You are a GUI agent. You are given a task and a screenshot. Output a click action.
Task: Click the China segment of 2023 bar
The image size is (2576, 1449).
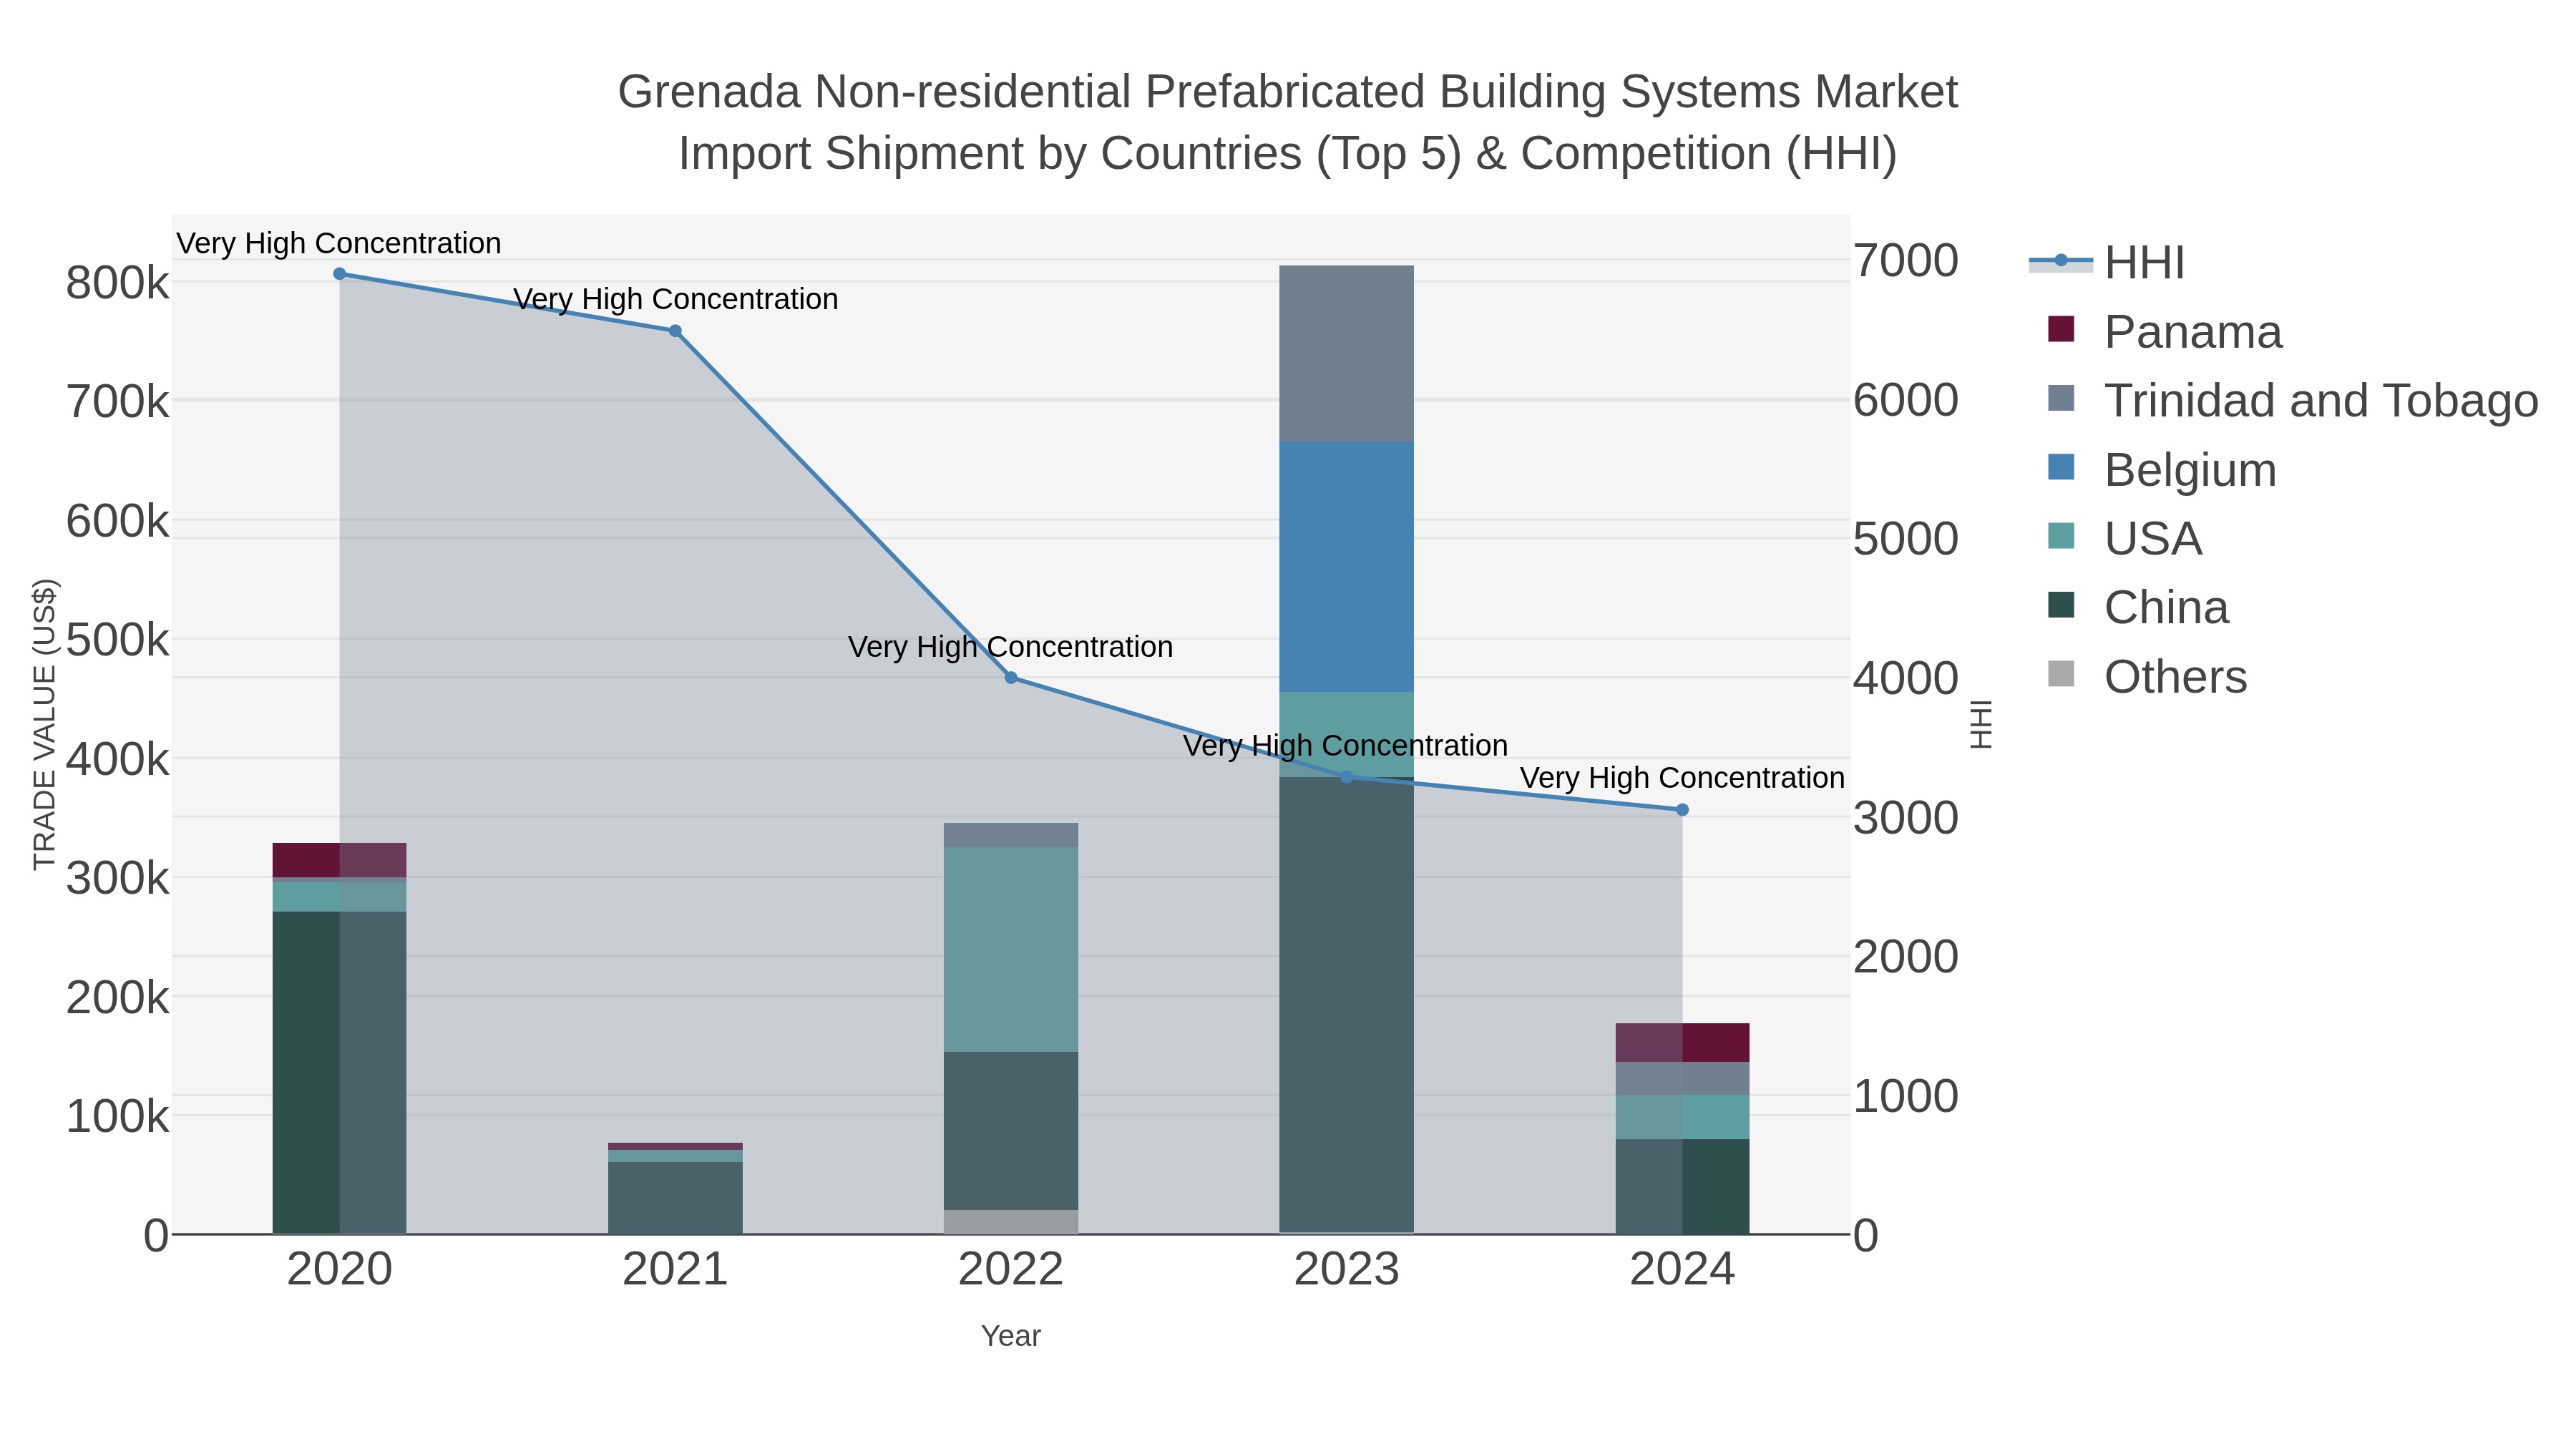point(1346,1005)
